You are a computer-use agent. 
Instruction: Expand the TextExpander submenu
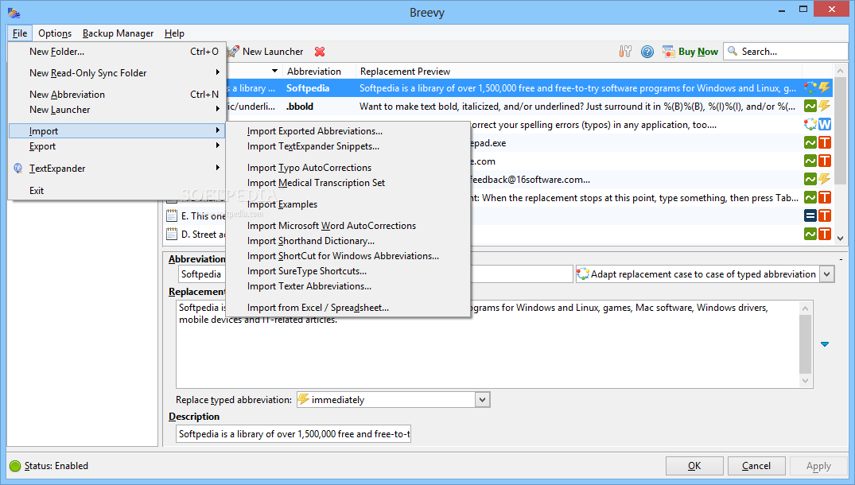click(117, 169)
